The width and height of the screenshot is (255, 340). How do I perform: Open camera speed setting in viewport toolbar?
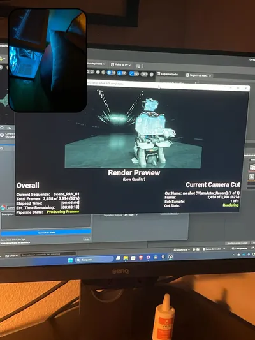[144, 74]
